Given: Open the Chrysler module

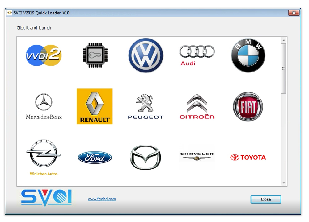Looking at the screenshot, I should point(197,157).
